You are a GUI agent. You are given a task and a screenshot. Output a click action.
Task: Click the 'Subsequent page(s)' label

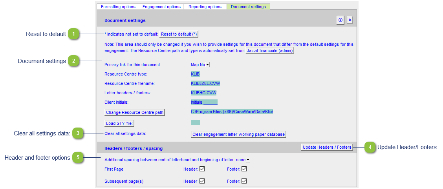click(x=124, y=182)
